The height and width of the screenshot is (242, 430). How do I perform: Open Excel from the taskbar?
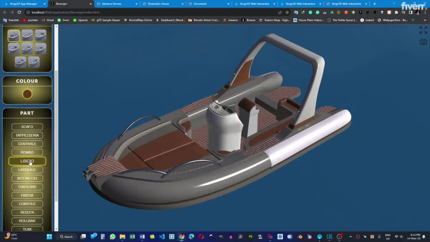(x=132, y=236)
